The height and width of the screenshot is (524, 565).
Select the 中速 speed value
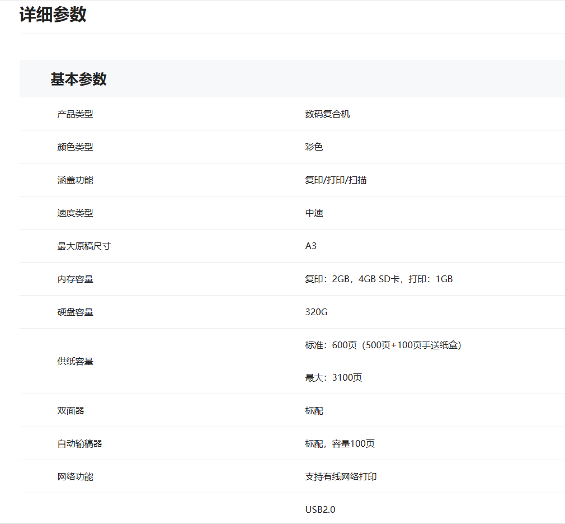point(314,213)
